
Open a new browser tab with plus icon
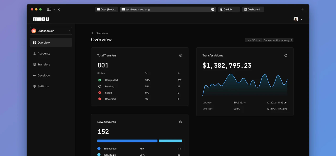click(302, 9)
